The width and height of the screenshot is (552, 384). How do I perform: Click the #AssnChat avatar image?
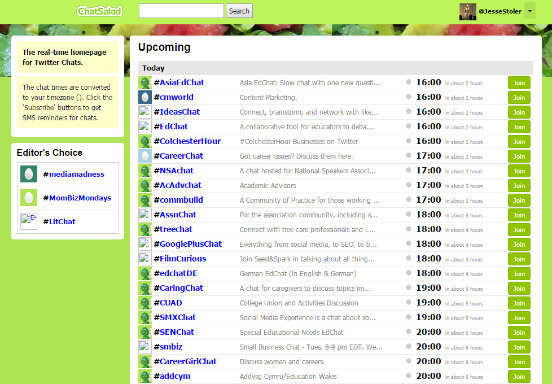point(145,215)
